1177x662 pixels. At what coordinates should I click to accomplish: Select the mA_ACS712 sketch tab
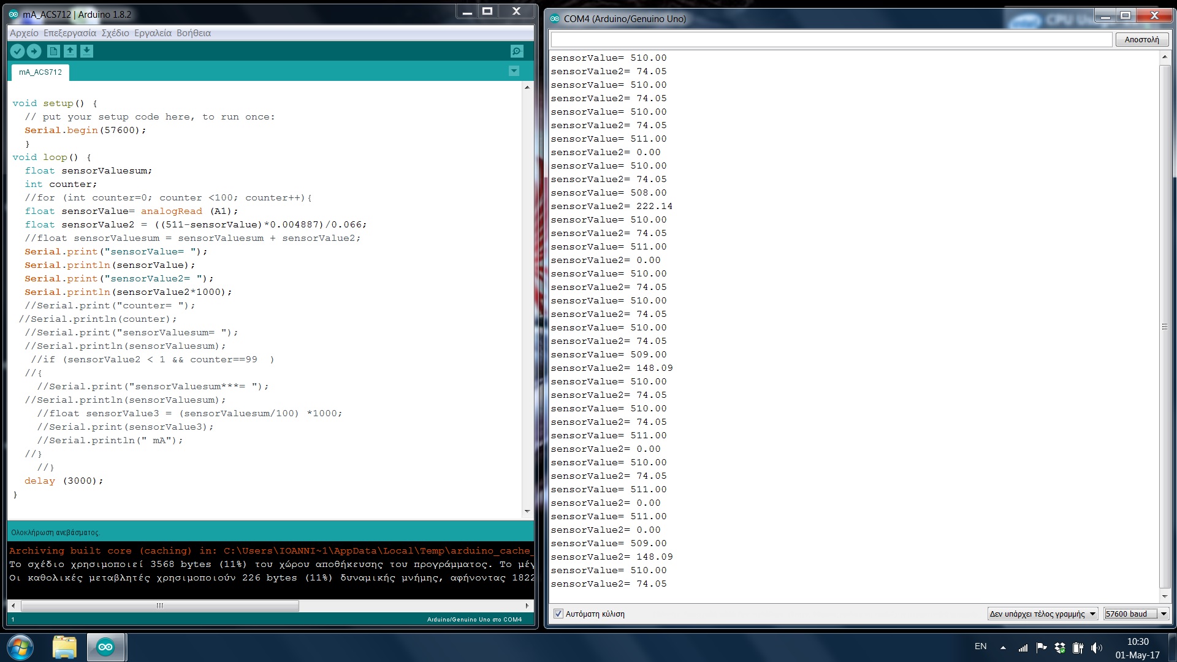40,72
